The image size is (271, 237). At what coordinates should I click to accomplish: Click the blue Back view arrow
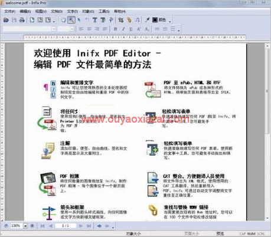coord(99,226)
